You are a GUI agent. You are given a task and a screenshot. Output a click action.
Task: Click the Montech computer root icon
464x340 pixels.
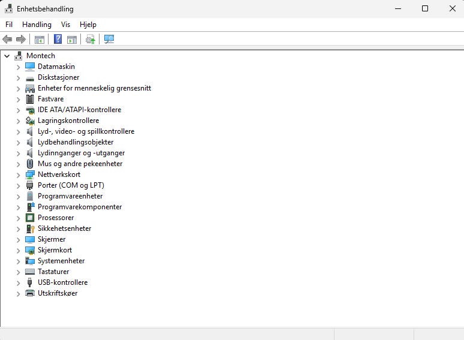click(19, 56)
